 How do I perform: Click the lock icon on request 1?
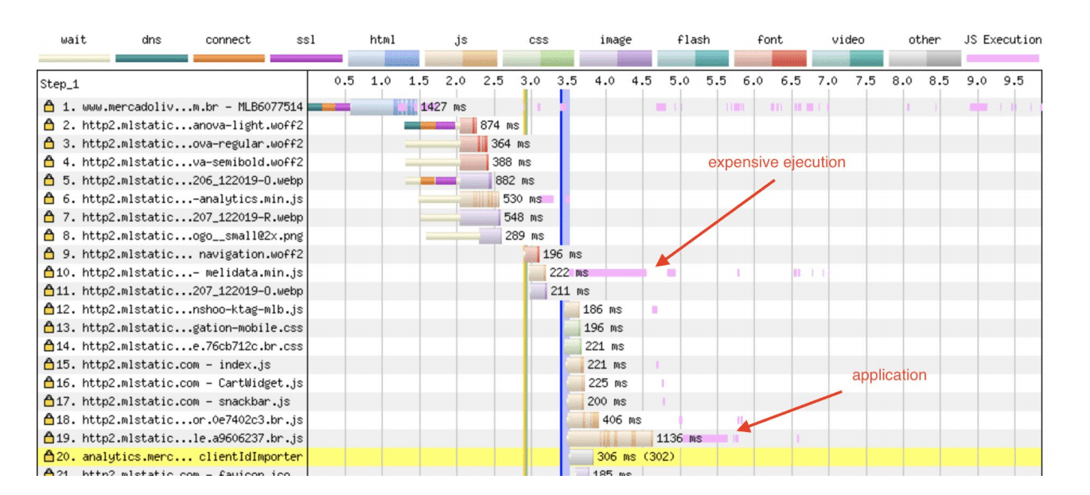[x=49, y=107]
